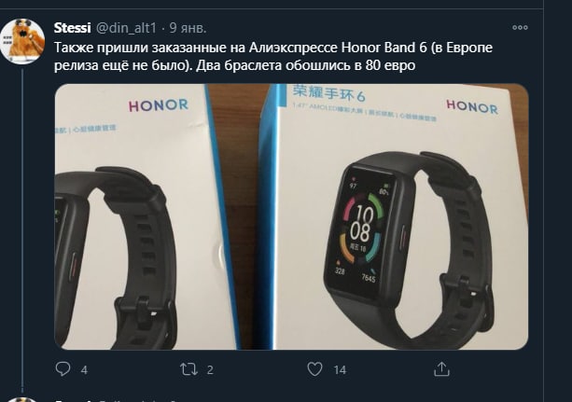Viewport: 572px width, 402px height.
Task: Like the tweet with the heart icon
Action: click(x=314, y=369)
